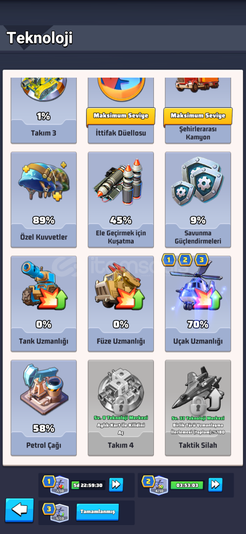This screenshot has height=534, width=246.
Task: Go back with the blue arrow button
Action: pos(20,510)
